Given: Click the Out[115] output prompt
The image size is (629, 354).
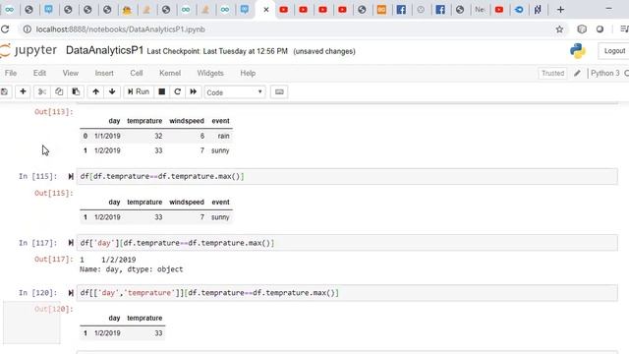Looking at the screenshot, I should coord(54,193).
